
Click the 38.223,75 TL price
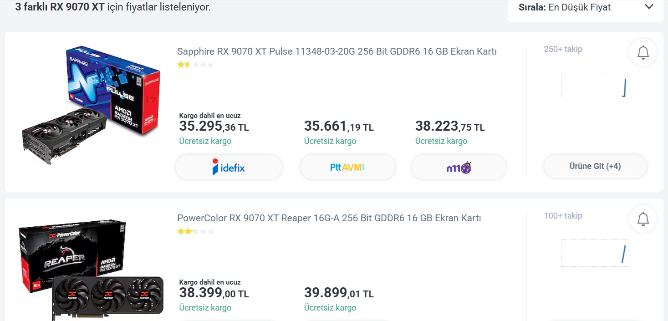click(449, 126)
